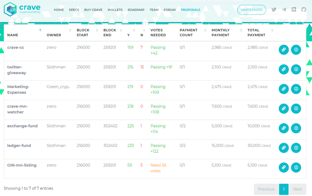
Task: Select the ledger-fund proposal name
Action: click(19, 146)
